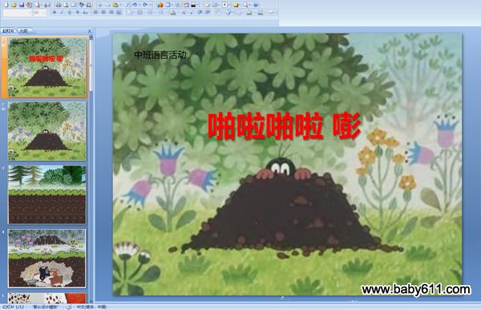The height and width of the screenshot is (310, 481).
Task: Click the decrease font size icon
Action: pos(191,13)
